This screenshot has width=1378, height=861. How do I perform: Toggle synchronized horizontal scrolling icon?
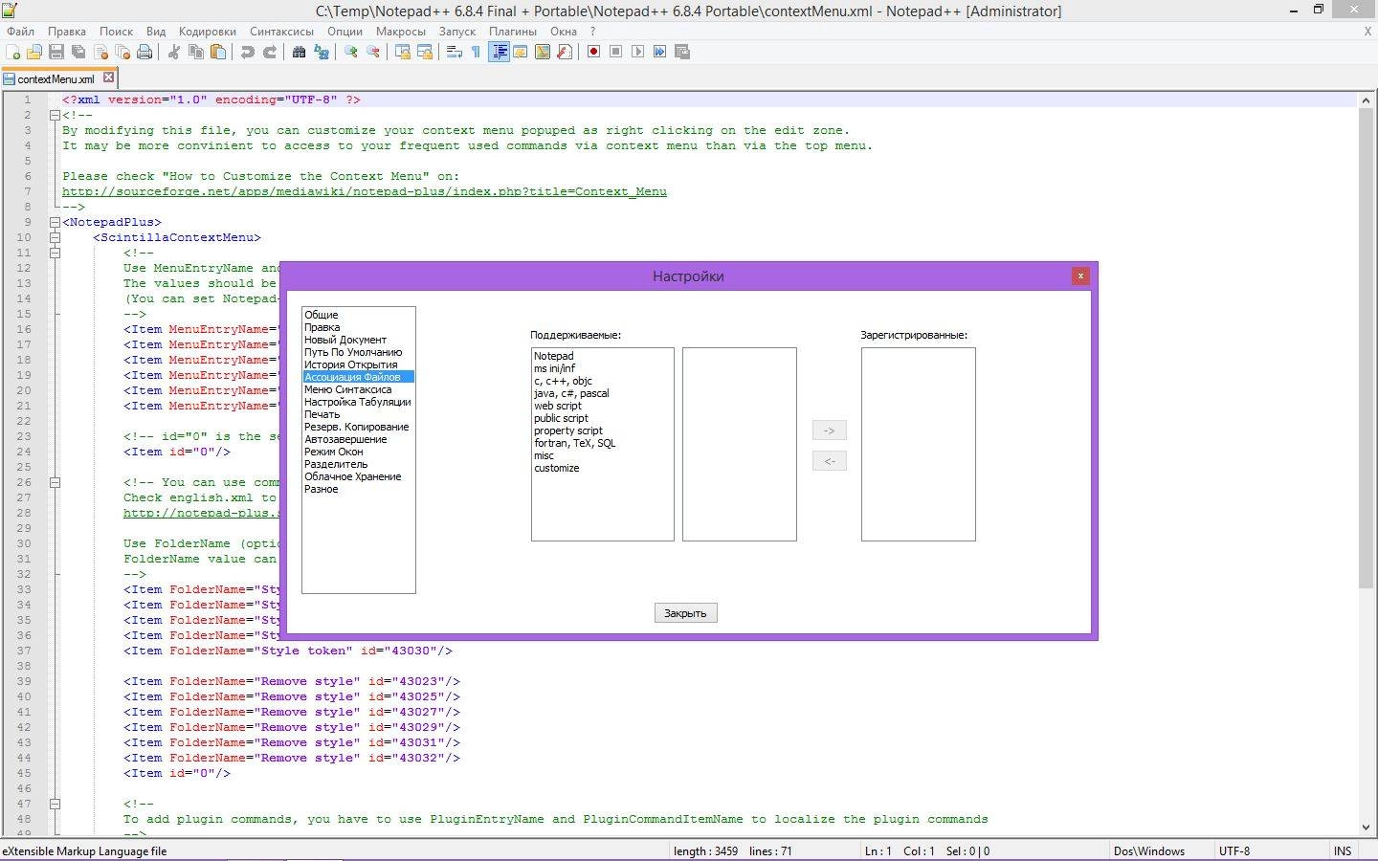tap(425, 52)
